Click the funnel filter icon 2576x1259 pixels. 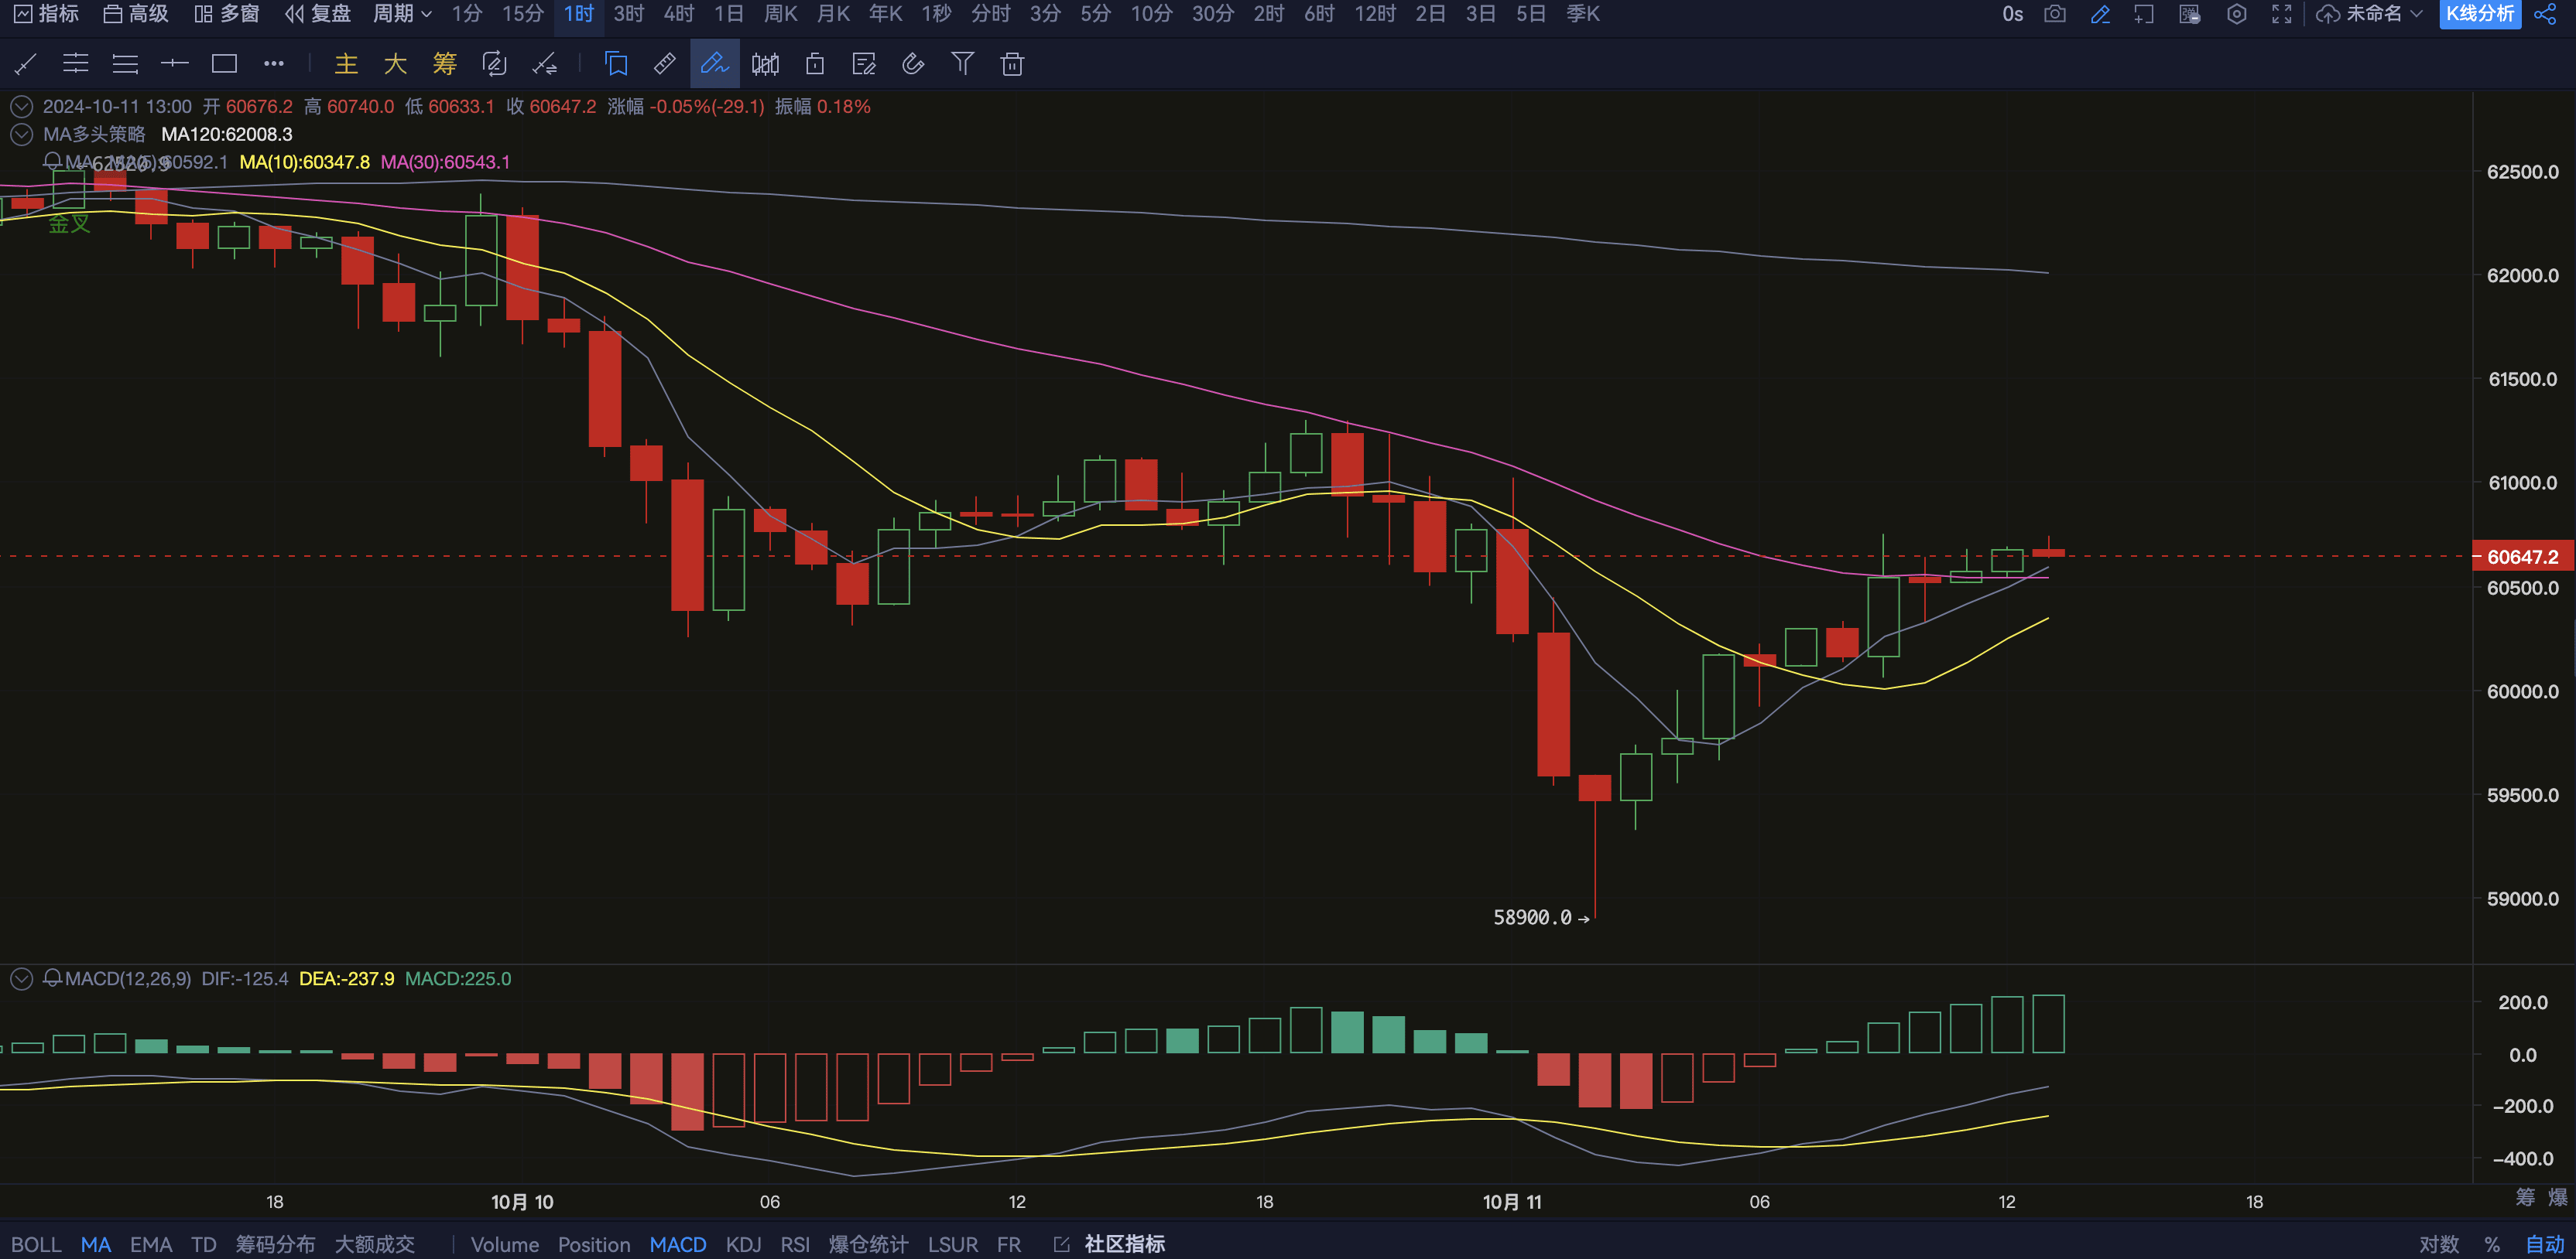[x=962, y=64]
